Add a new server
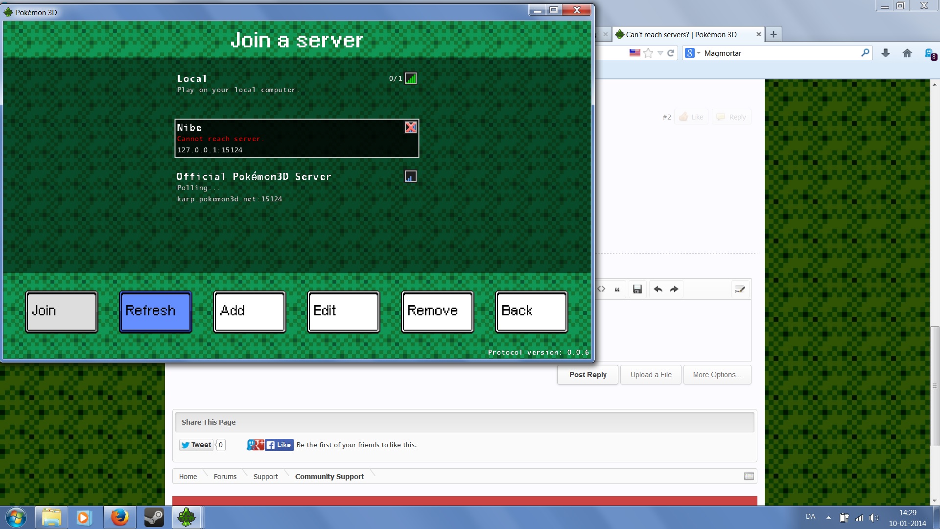Screen dimensions: 940x529 [250, 312]
